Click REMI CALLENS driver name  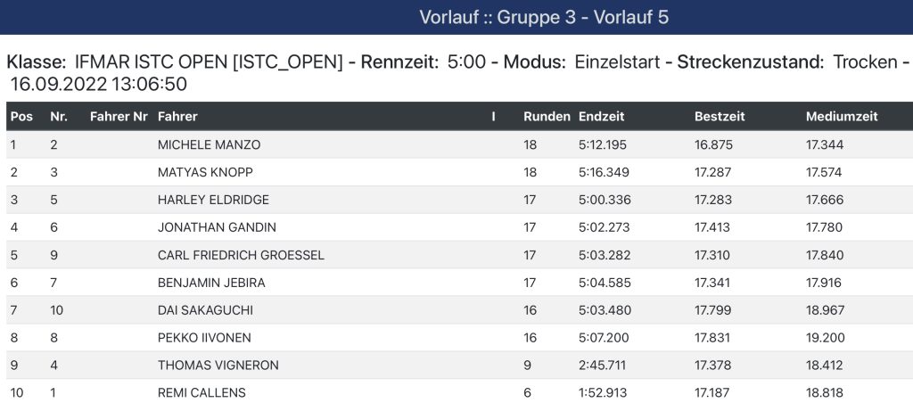pos(202,393)
